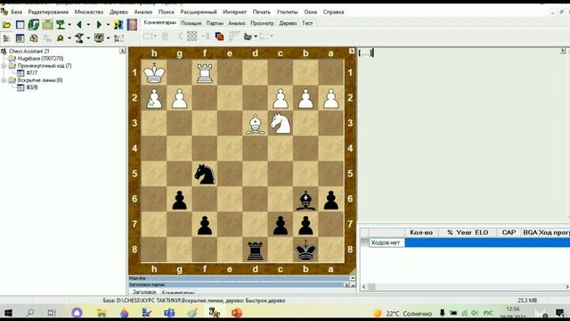Click the white king on h1
The width and height of the screenshot is (570, 321).
click(x=154, y=72)
